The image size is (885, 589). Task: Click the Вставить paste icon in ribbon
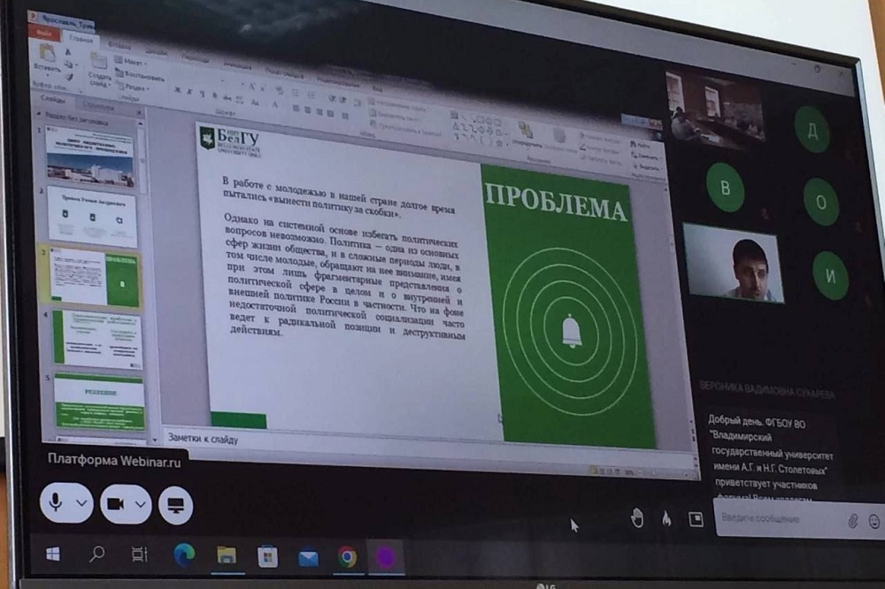47,55
